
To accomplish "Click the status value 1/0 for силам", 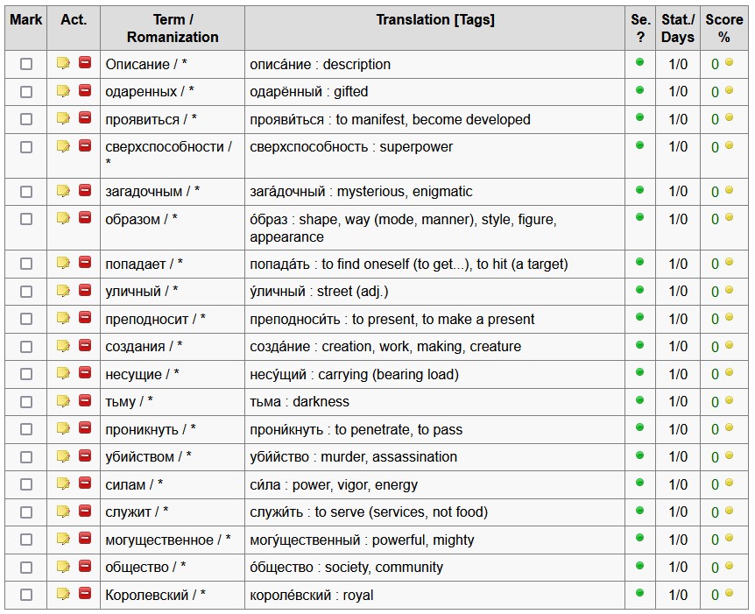I will (x=678, y=484).
